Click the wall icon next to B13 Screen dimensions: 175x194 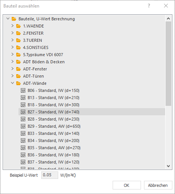tap(23, 98)
